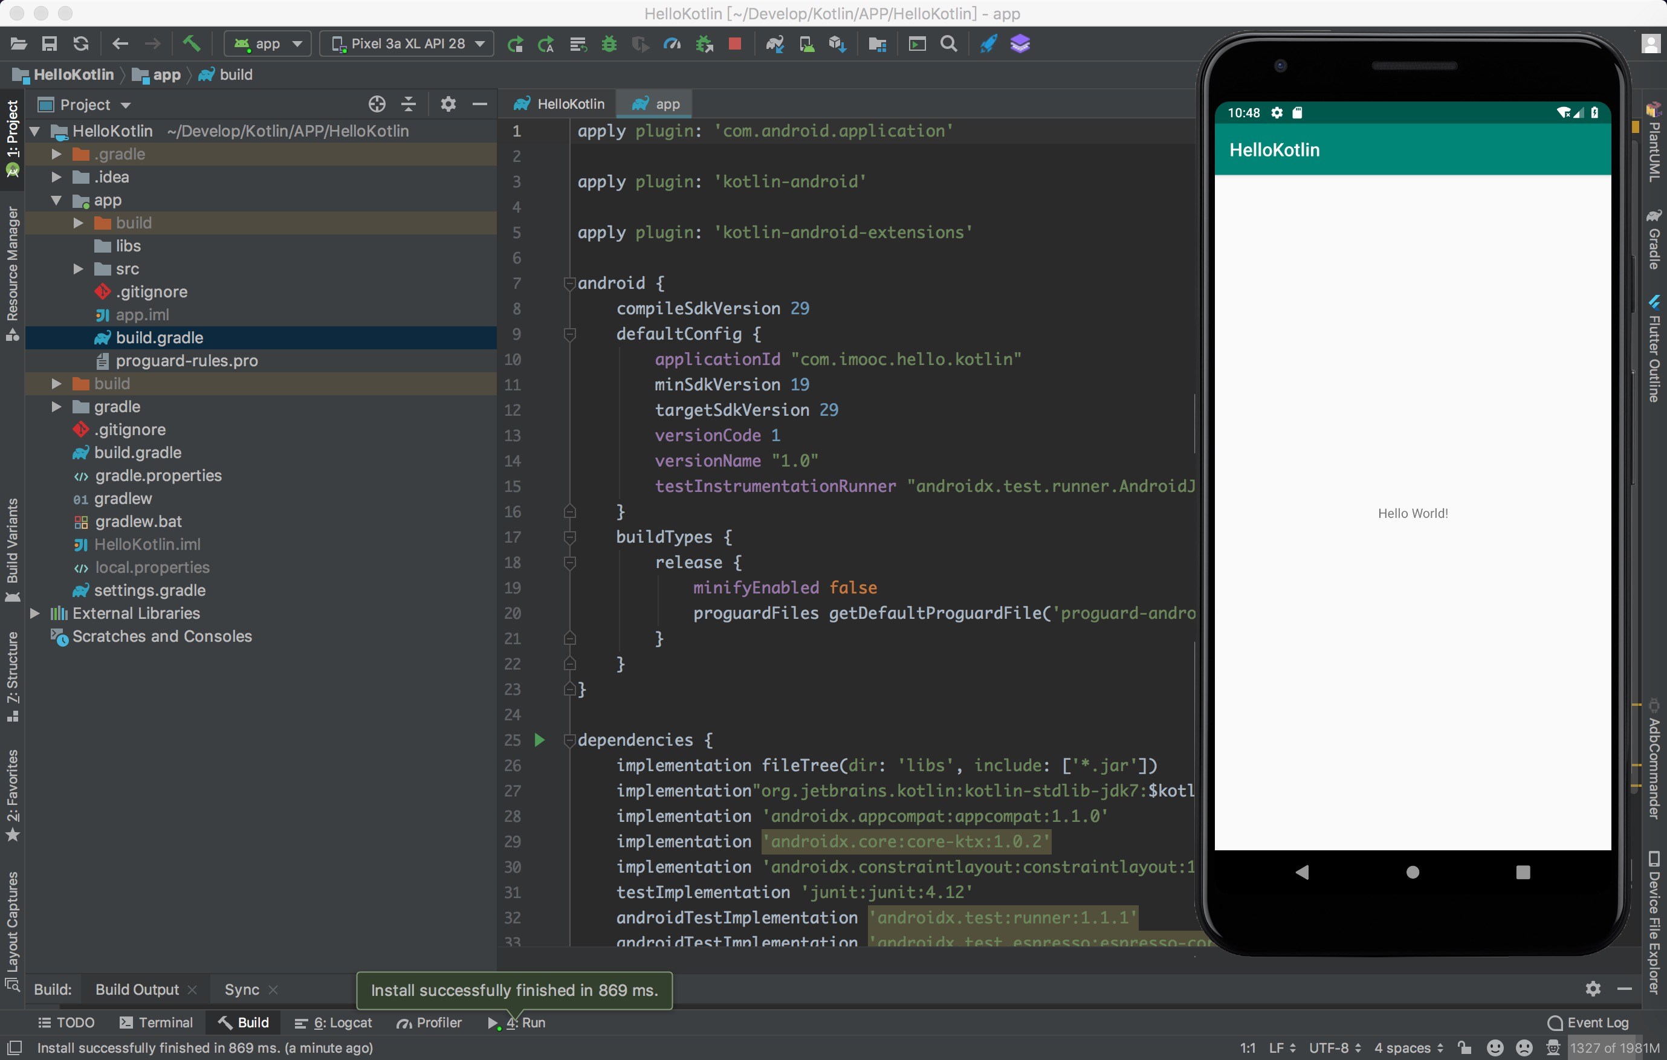Viewport: 1667px width, 1060px height.
Task: Toggle file read-only lock icon in status bar
Action: (x=1464, y=1047)
